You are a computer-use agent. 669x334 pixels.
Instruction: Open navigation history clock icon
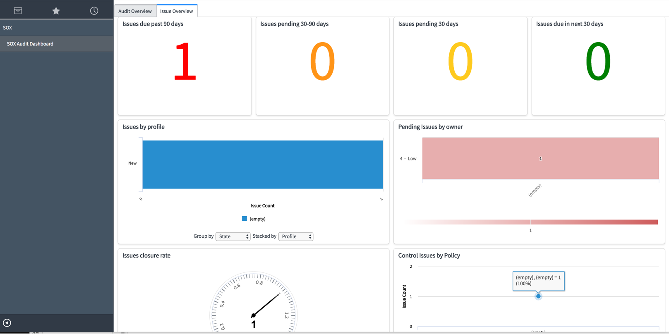click(94, 11)
